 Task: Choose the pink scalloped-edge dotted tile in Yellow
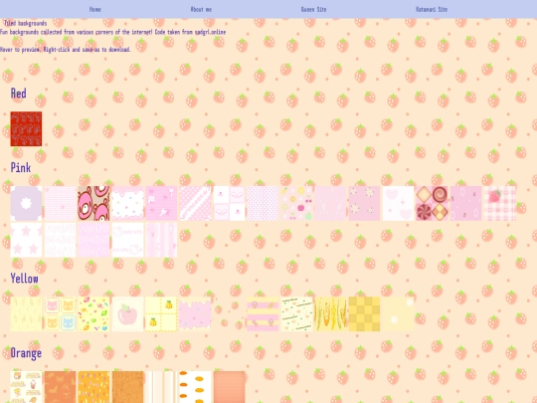(x=195, y=314)
